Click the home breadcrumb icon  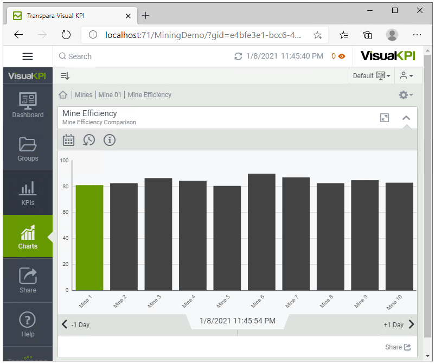coord(63,95)
